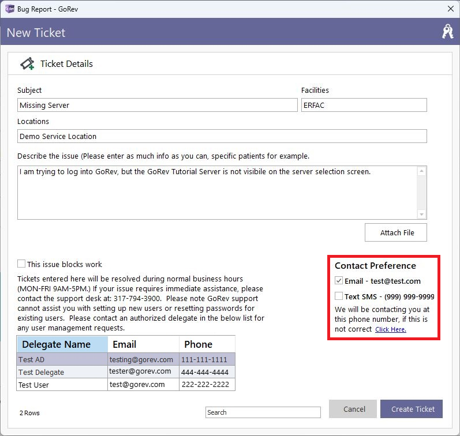Sort by the Email column header
This screenshot has height=436, width=460.
(144, 344)
